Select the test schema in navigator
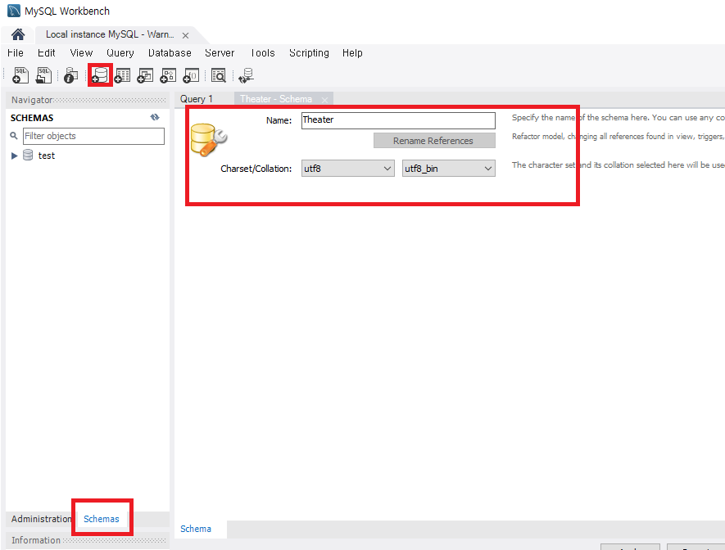 (x=46, y=156)
